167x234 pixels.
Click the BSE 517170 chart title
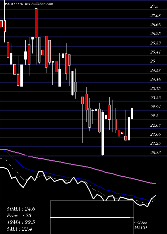click(x=13, y=4)
